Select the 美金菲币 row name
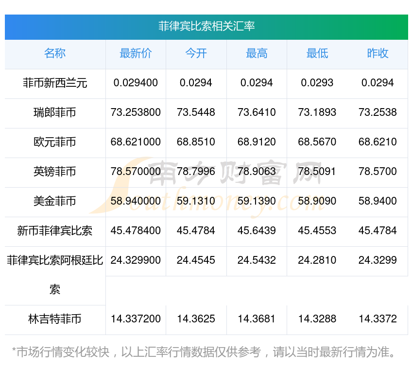The image size is (413, 367). [x=55, y=201]
